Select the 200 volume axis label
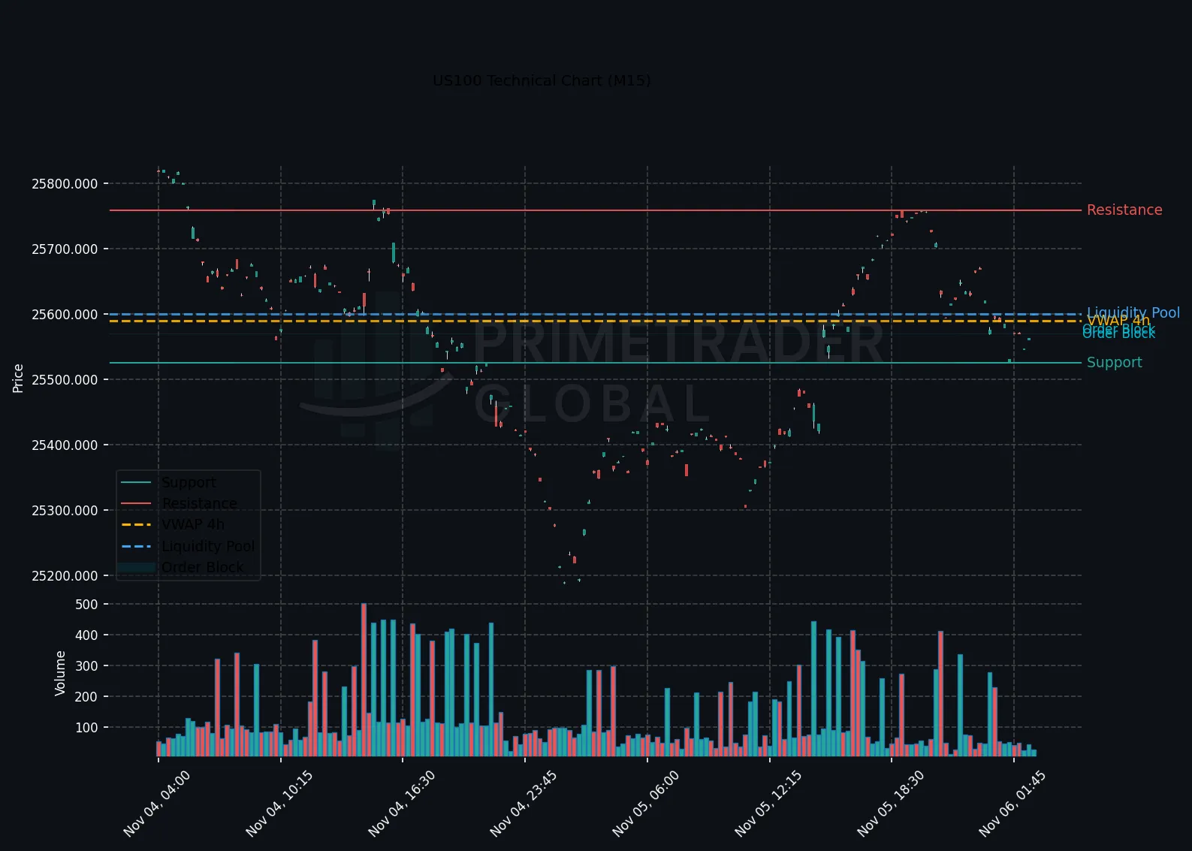Image resolution: width=1192 pixels, height=851 pixels. click(x=87, y=697)
